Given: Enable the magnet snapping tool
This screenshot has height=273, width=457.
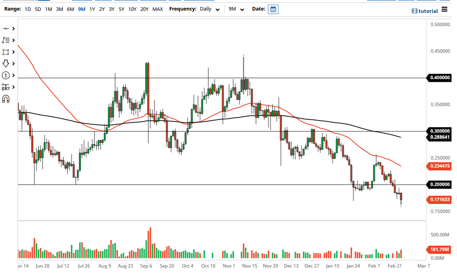Looking at the screenshot, I should click(6, 99).
